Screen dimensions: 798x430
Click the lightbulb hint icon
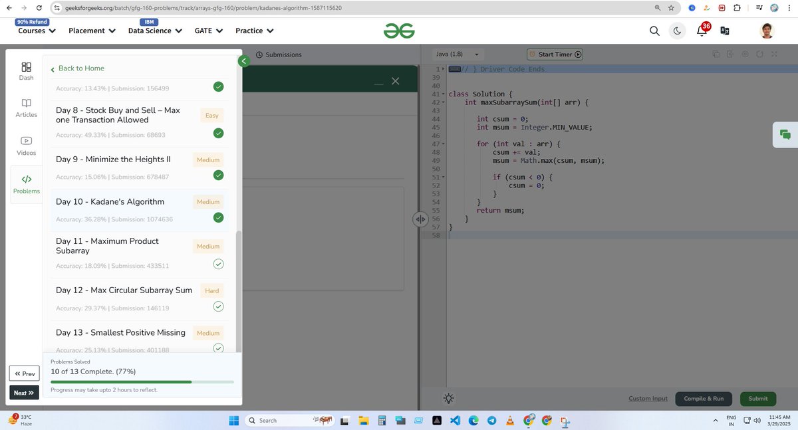[449, 398]
